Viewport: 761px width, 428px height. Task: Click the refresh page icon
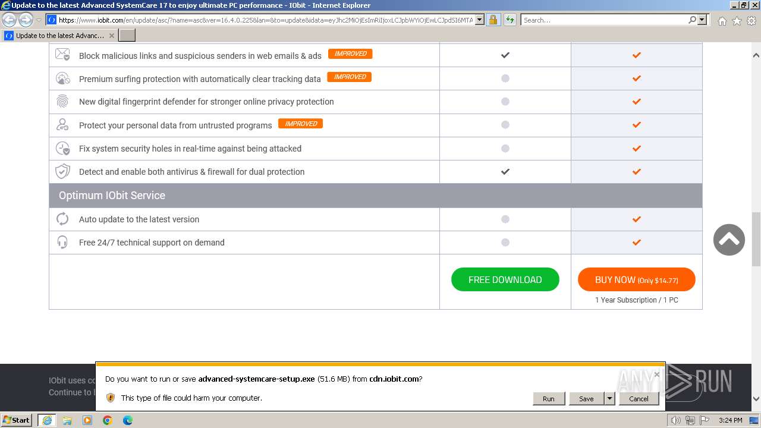point(510,20)
